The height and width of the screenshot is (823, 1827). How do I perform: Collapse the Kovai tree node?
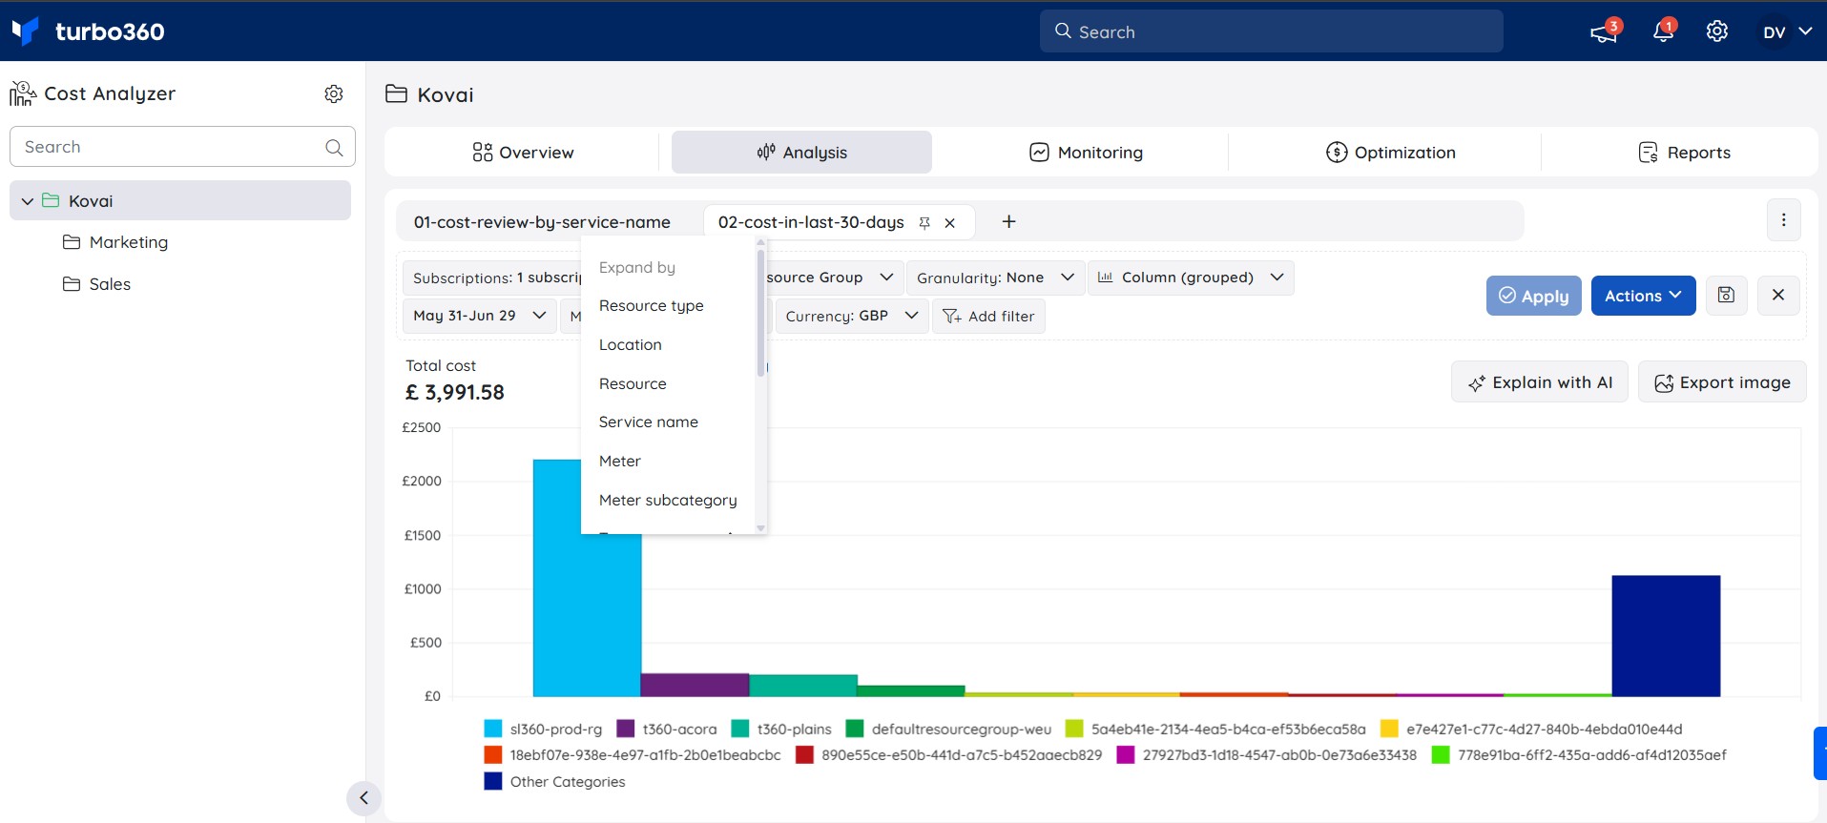28,201
